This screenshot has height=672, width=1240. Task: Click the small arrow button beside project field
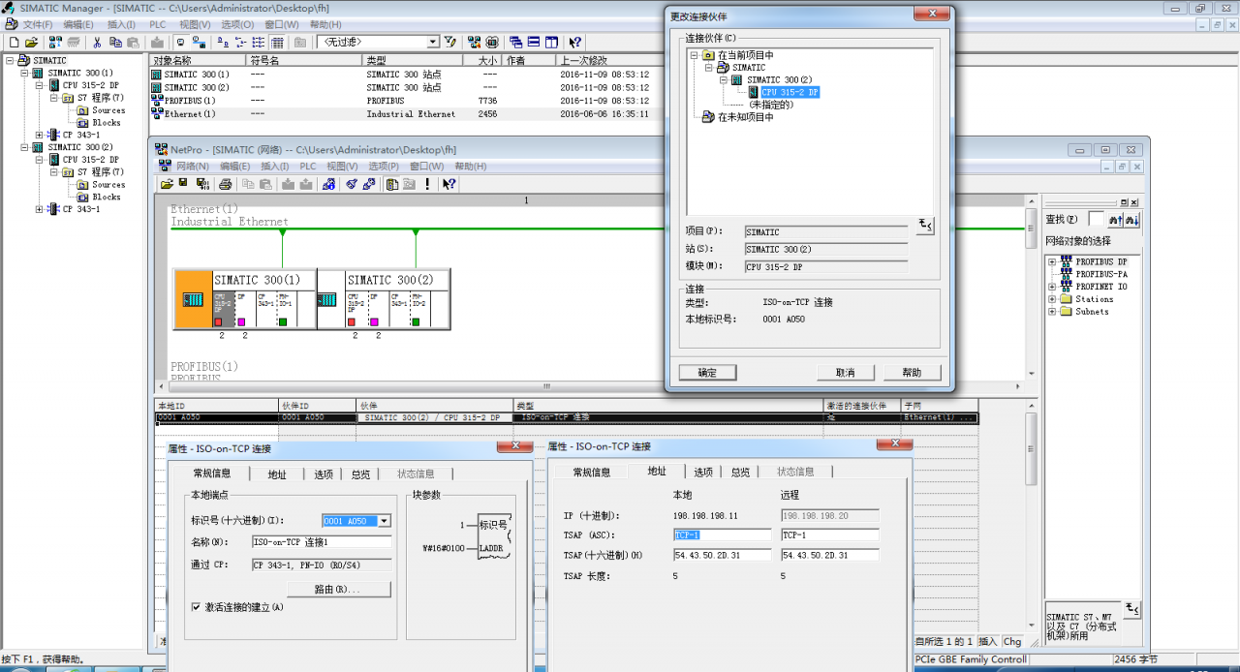pyautogui.click(x=925, y=226)
